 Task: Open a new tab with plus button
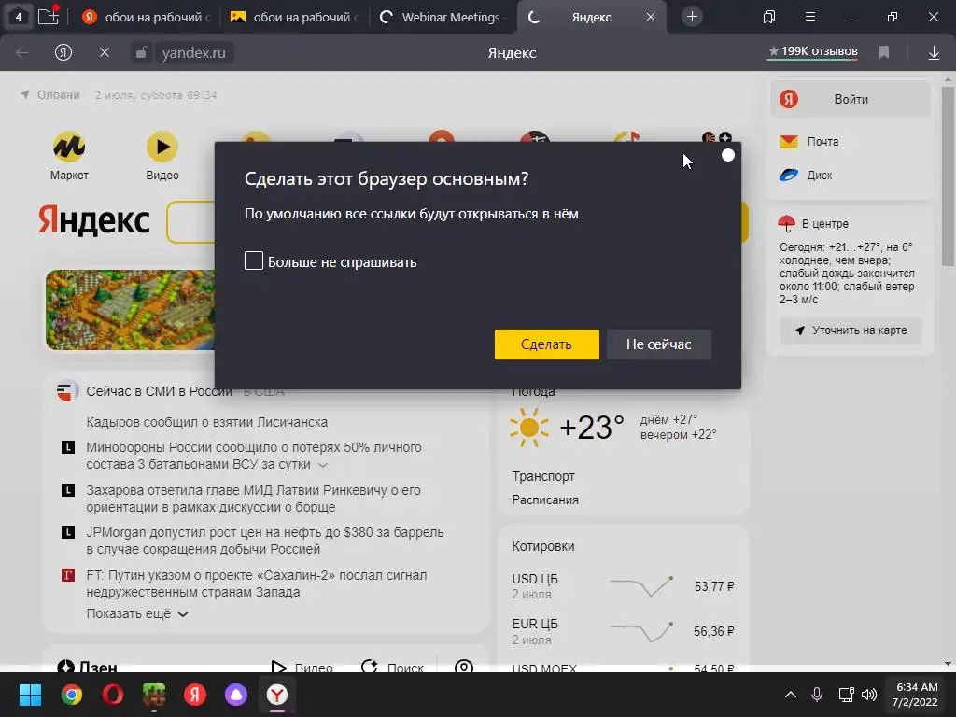tap(692, 17)
